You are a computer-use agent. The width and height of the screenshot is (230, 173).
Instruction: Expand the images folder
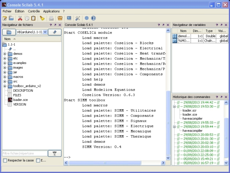5,68
